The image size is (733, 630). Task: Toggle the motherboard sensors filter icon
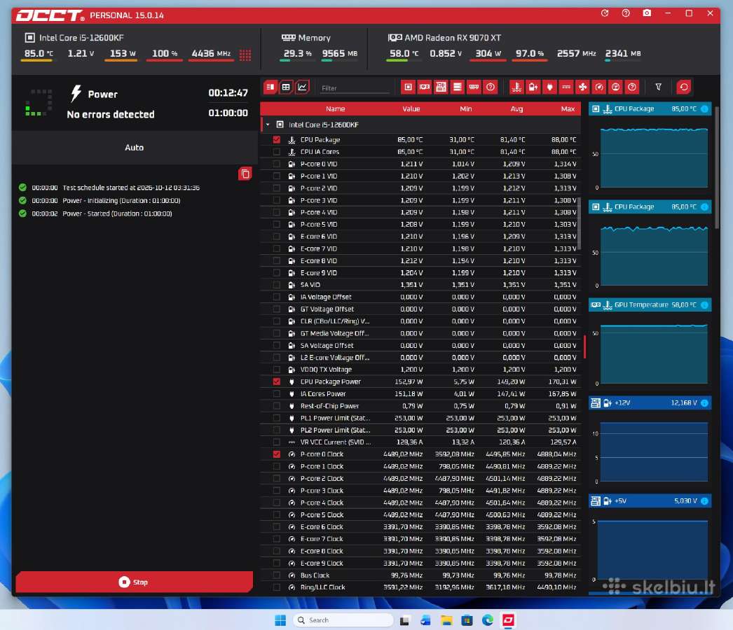click(x=441, y=87)
